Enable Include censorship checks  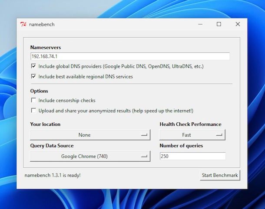tap(33, 100)
